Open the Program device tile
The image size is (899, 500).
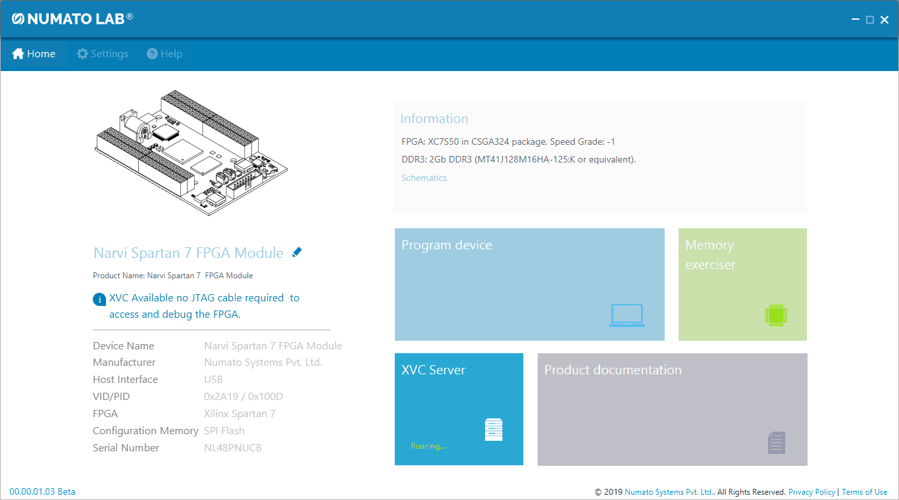click(529, 284)
